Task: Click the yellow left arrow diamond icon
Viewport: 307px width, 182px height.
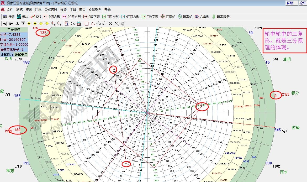Action: tap(29, 23)
